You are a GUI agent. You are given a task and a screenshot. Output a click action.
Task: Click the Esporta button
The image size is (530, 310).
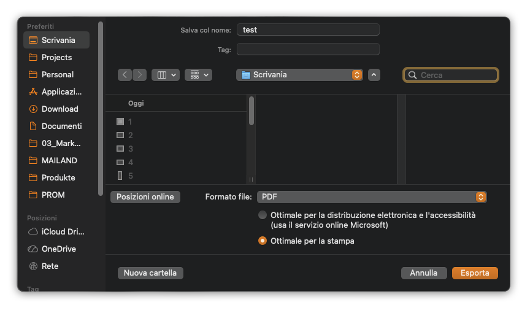click(x=475, y=273)
